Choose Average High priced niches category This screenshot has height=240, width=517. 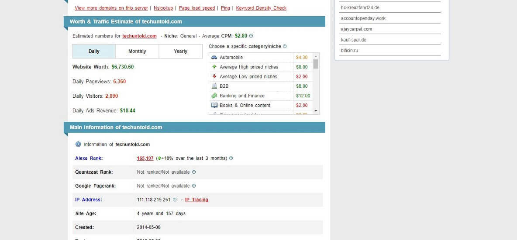tap(248, 67)
